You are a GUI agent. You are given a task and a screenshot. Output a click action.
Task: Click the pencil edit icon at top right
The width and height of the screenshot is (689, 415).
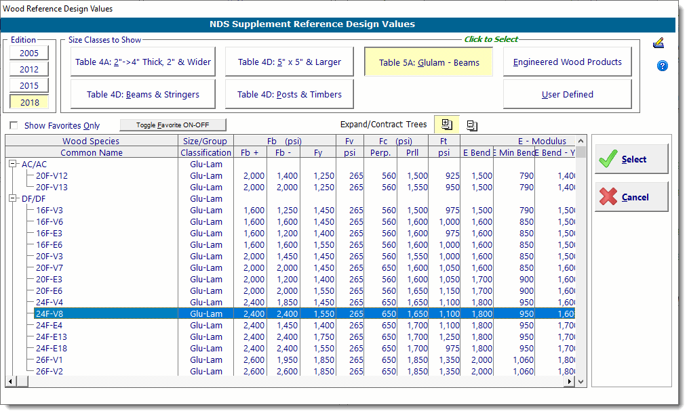coord(658,43)
